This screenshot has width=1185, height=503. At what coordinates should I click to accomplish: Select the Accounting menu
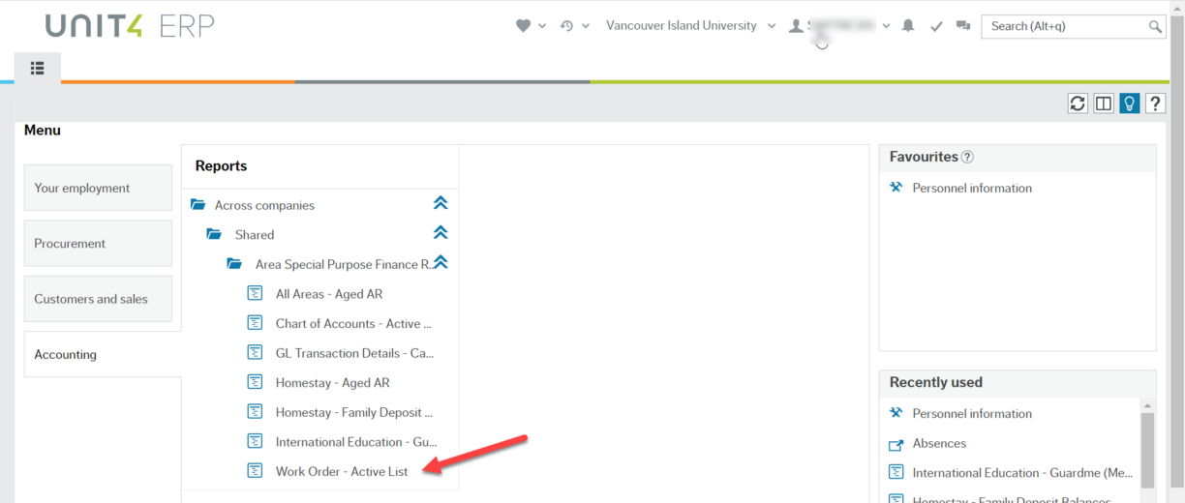[103, 354]
